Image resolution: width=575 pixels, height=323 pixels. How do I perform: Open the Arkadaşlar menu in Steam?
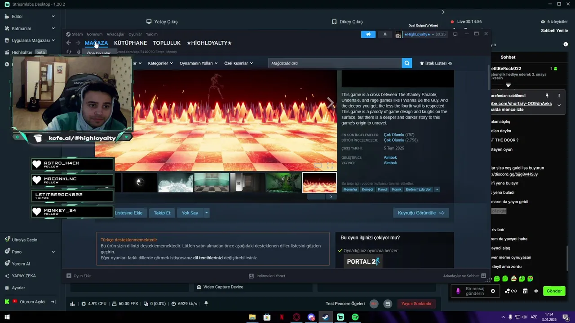click(115, 35)
